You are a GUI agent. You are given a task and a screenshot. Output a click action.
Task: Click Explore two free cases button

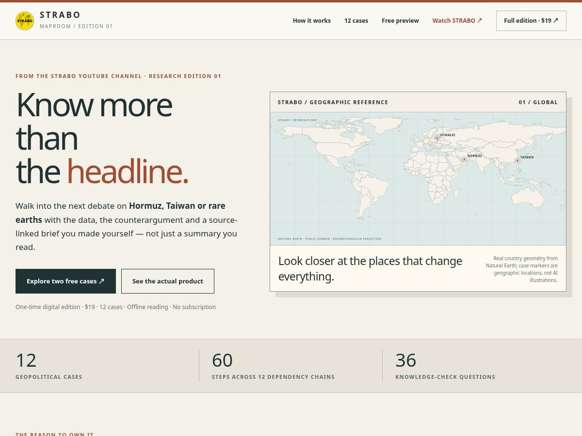click(65, 281)
